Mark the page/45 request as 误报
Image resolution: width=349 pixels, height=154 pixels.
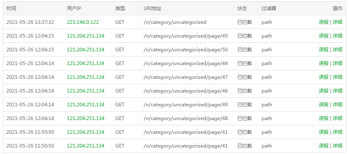324,36
